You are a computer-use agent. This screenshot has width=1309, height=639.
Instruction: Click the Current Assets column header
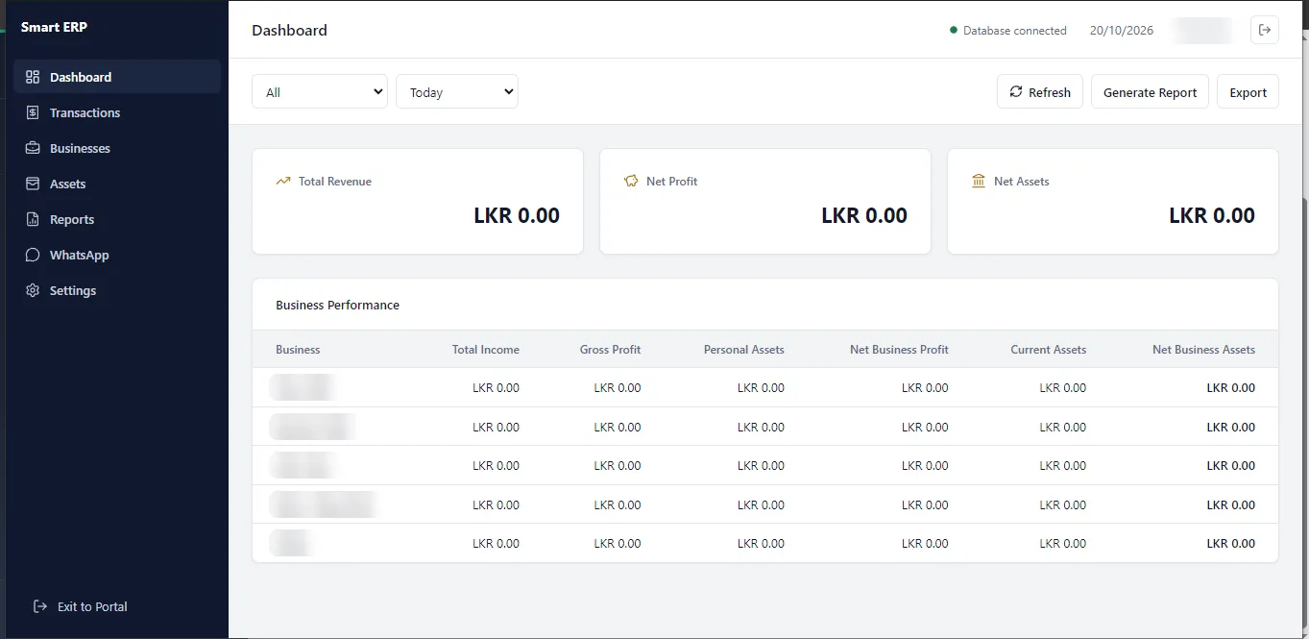(1049, 349)
